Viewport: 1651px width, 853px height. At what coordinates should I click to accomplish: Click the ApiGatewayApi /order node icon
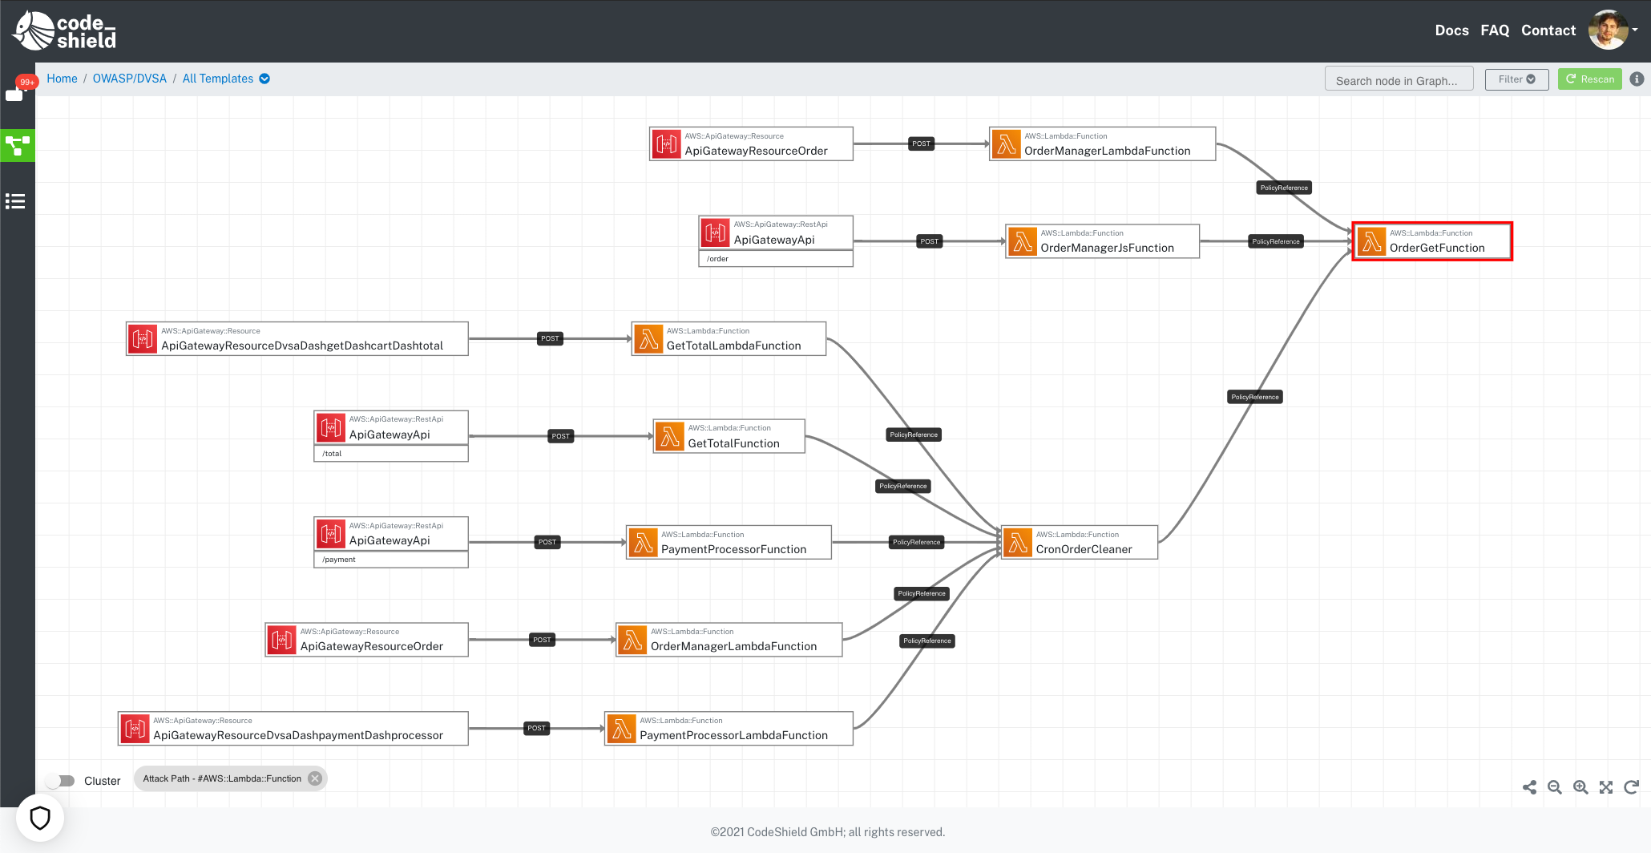pyautogui.click(x=716, y=233)
